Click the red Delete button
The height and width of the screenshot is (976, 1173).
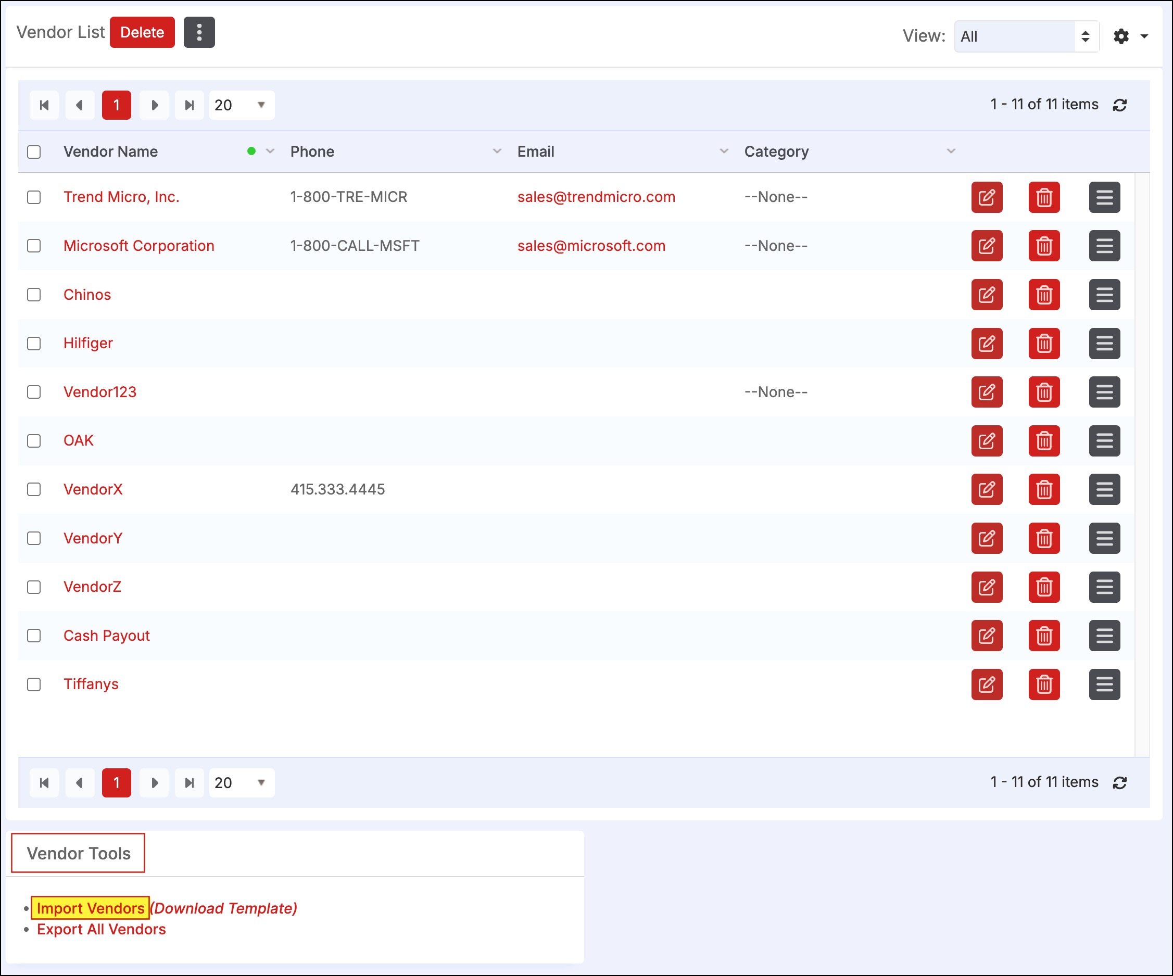tap(142, 32)
